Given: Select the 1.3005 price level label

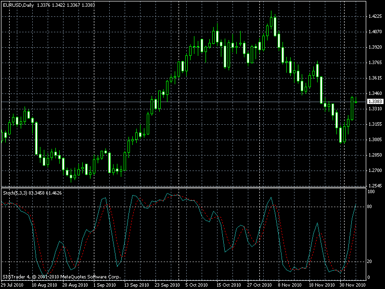Looking at the screenshot, I should [375, 140].
